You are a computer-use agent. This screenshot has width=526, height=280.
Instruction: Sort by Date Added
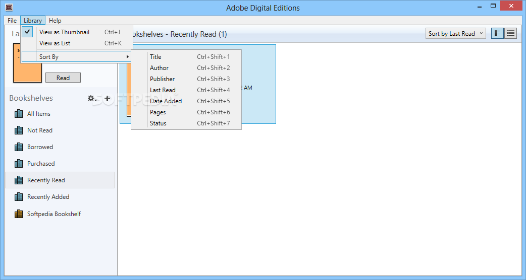186,101
